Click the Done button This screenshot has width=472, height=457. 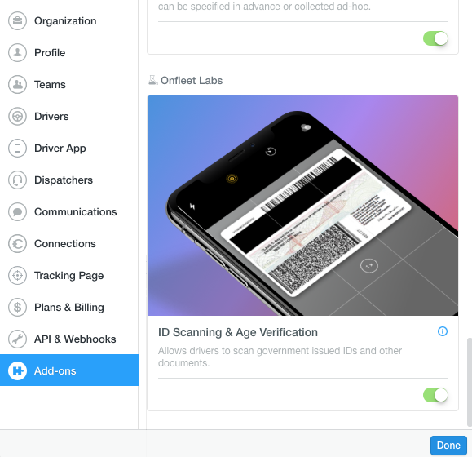pyautogui.click(x=448, y=446)
